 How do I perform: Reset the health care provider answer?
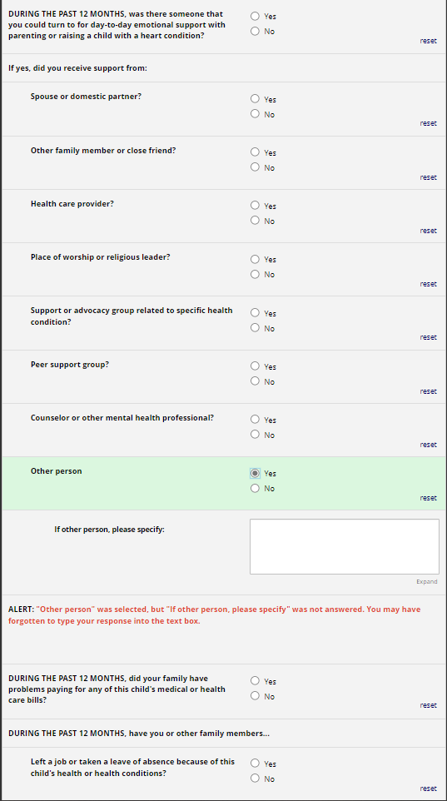[x=428, y=231]
